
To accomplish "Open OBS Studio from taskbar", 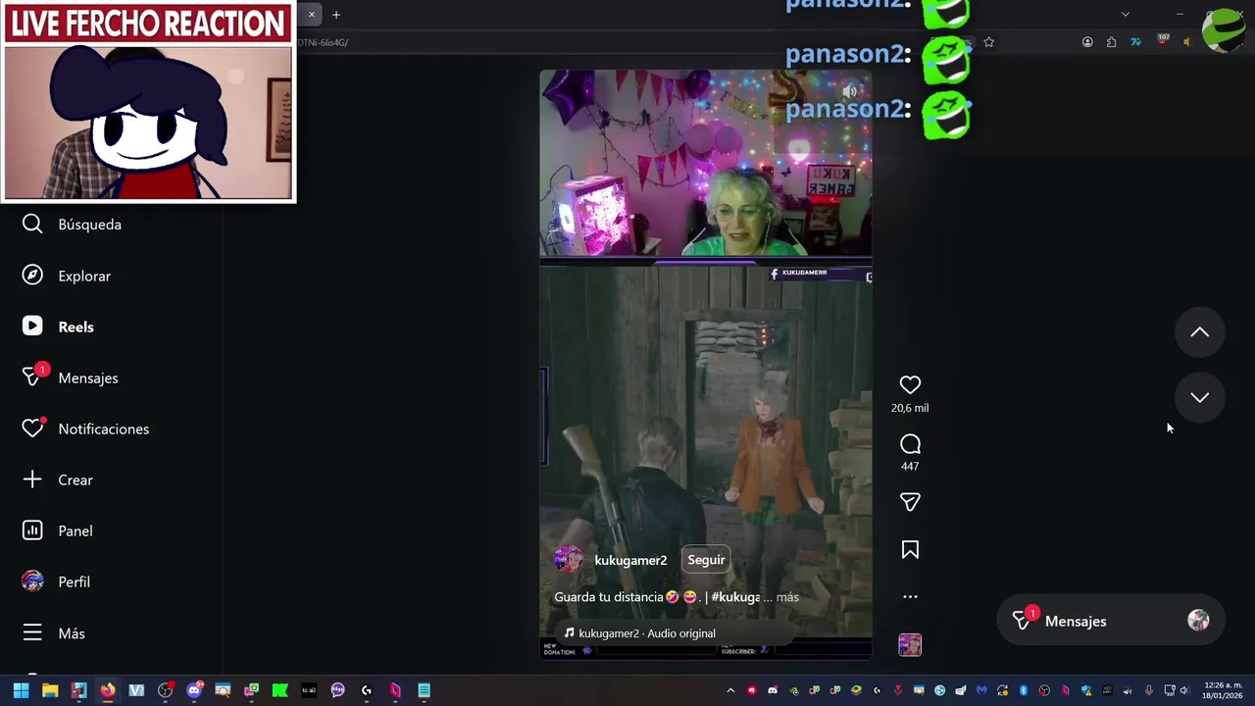I will point(166,690).
